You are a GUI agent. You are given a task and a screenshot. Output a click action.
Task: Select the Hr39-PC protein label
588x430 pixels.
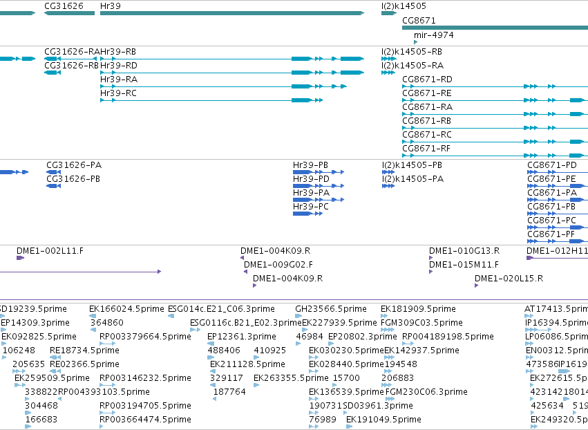(x=311, y=207)
